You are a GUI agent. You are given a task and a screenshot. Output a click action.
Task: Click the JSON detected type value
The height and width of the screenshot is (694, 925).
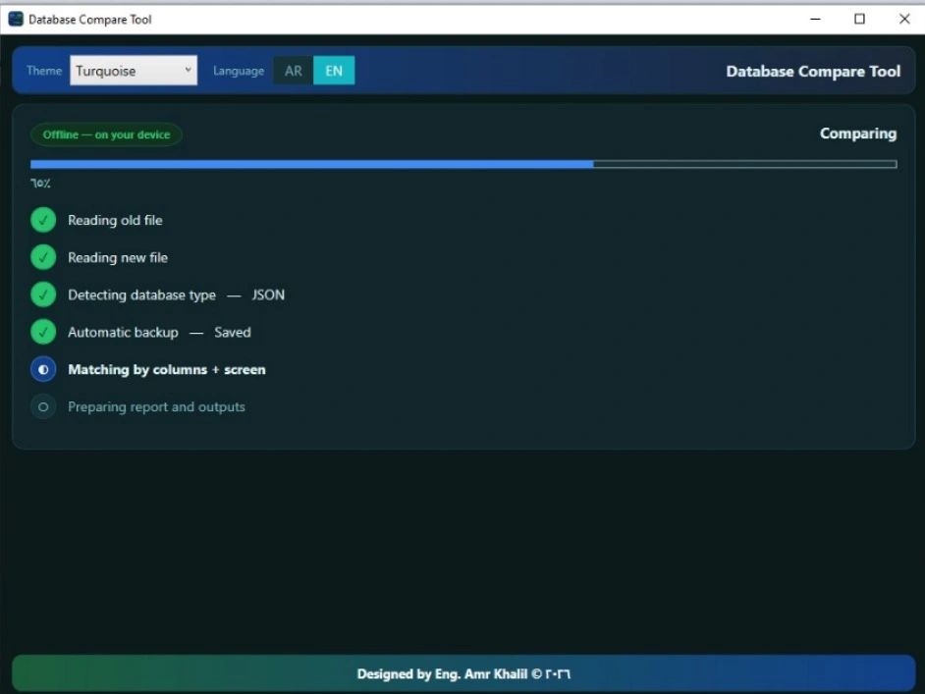[x=268, y=294]
